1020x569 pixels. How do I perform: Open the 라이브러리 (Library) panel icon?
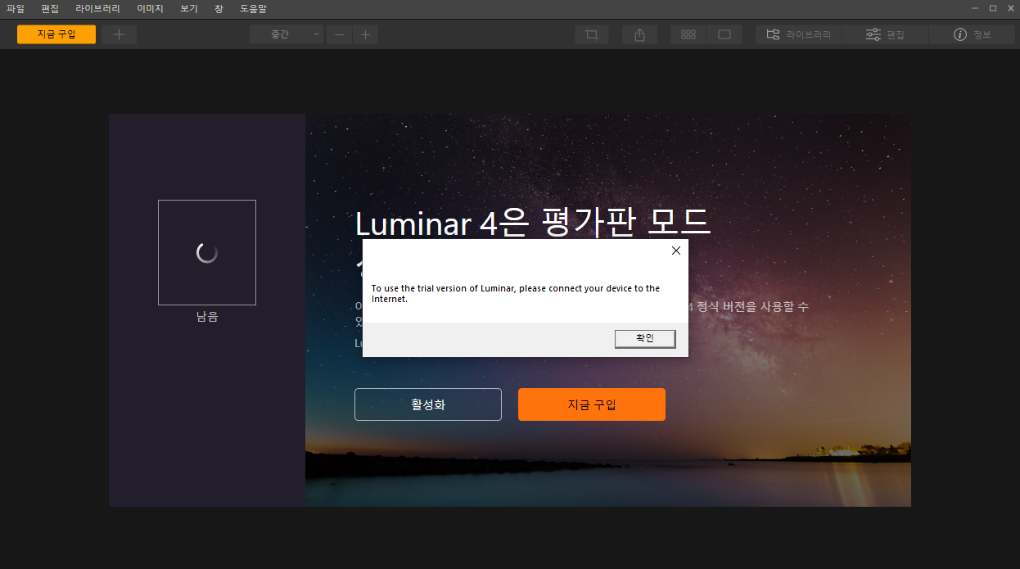point(798,34)
